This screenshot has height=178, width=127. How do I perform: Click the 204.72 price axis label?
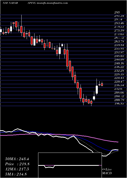pyautogui.click(x=119, y=96)
